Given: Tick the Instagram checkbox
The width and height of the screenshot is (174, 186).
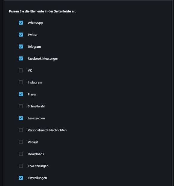Looking at the screenshot, I should [21, 82].
